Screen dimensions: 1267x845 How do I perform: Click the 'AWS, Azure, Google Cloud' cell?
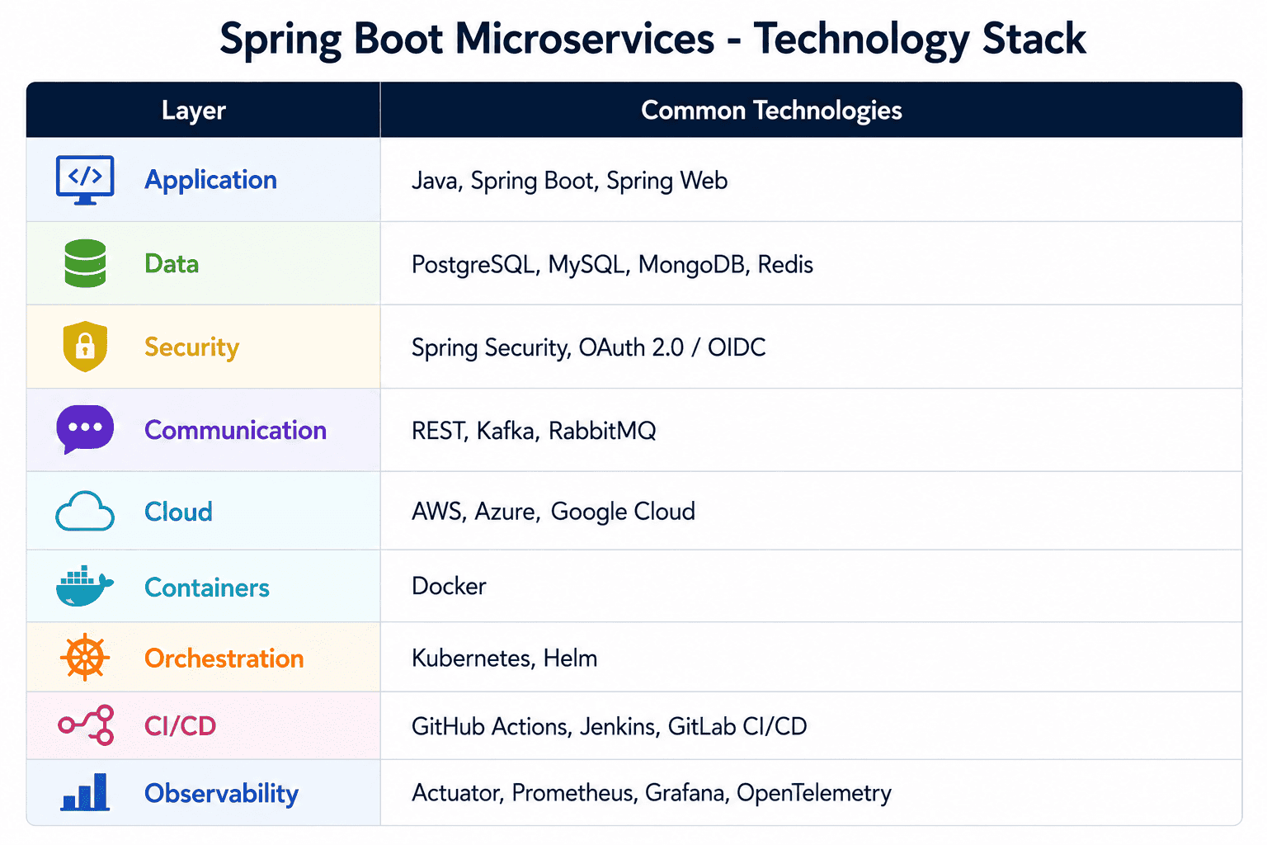pyautogui.click(x=811, y=511)
